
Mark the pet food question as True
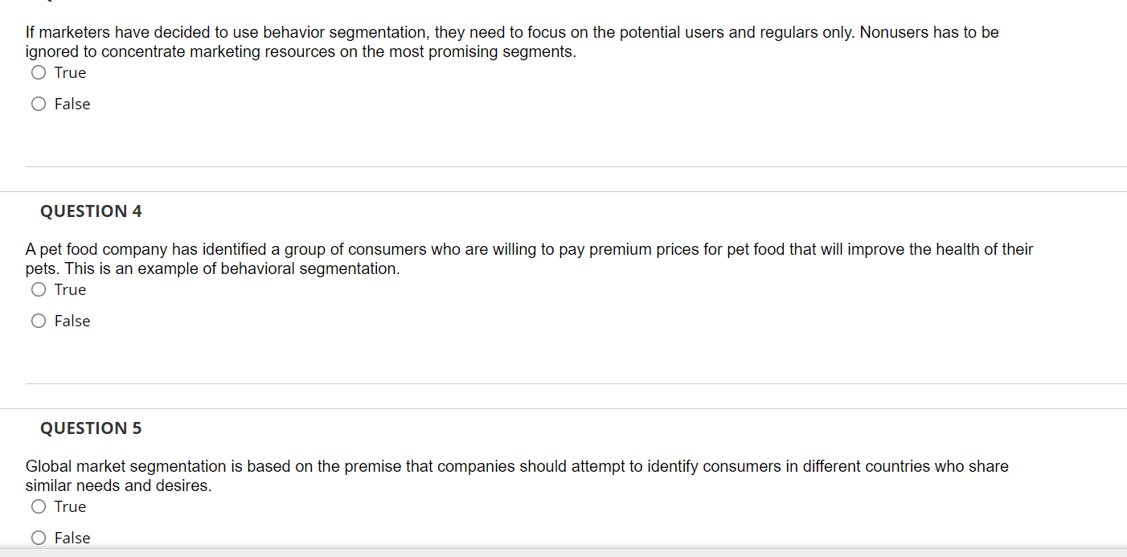coord(38,289)
